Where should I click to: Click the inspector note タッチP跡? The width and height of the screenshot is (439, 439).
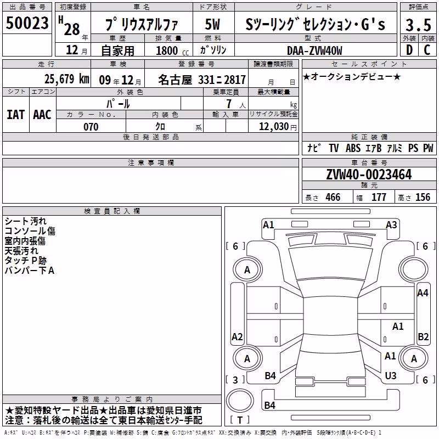click(x=25, y=261)
